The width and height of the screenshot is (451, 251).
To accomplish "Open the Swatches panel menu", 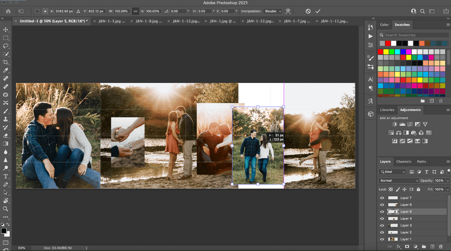I will (x=448, y=25).
